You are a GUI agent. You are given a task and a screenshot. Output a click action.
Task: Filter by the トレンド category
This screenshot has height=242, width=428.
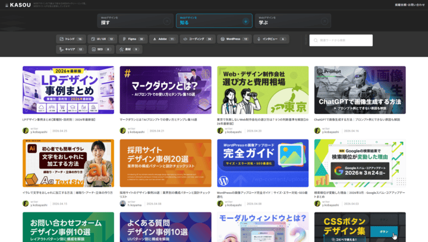pos(71,39)
